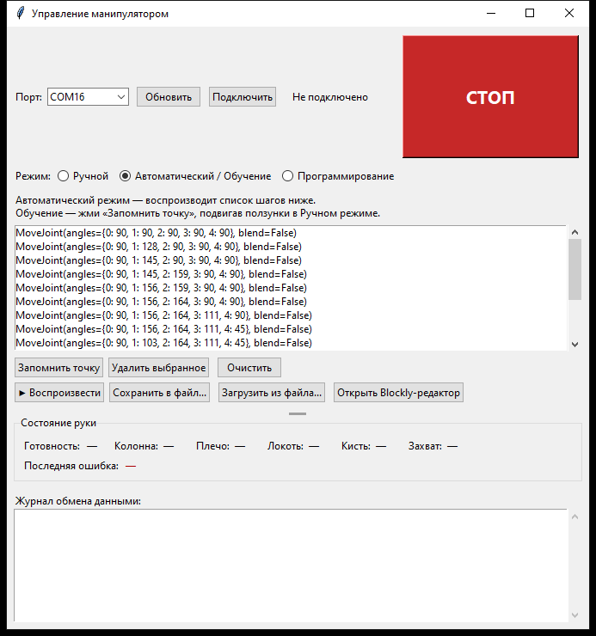This screenshot has height=636, width=596.
Task: Click the Очистить button
Action: coord(249,368)
